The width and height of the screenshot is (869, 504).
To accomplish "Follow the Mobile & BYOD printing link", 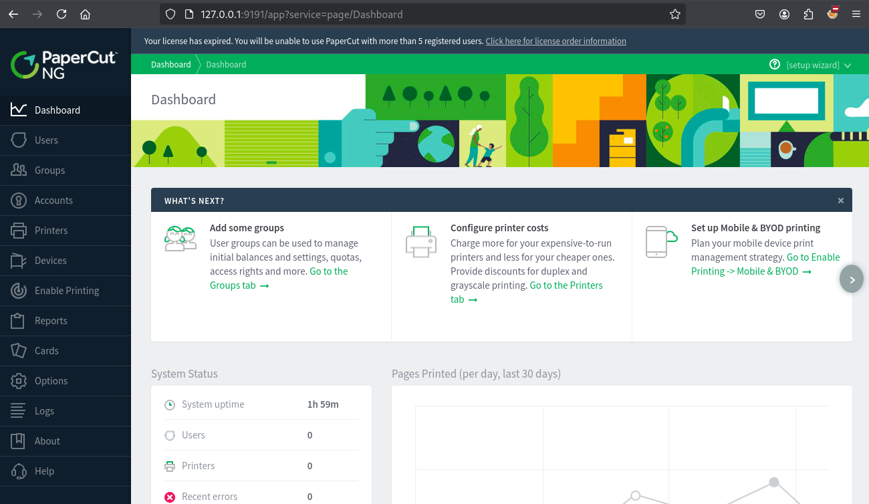I will click(x=765, y=264).
